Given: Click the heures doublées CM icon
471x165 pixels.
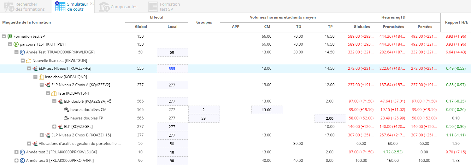Looking at the screenshot, I should click(66, 110).
